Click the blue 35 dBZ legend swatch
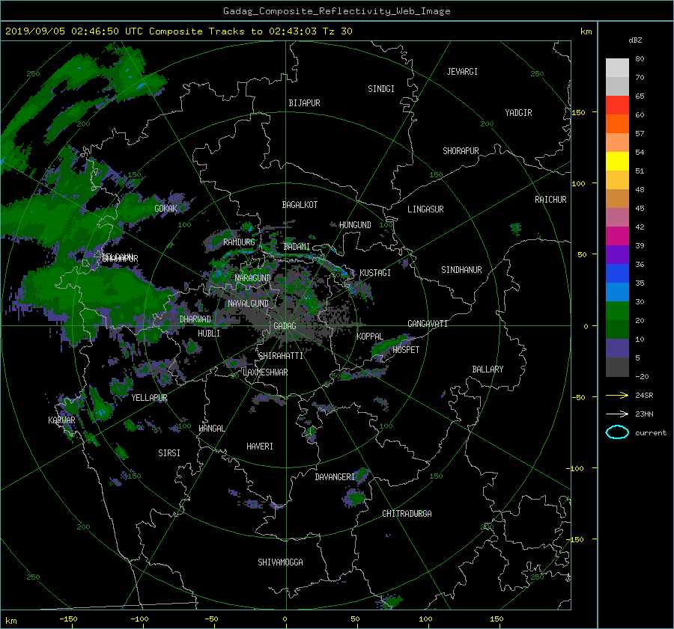Screen dimensions: 674x629 [x=617, y=274]
